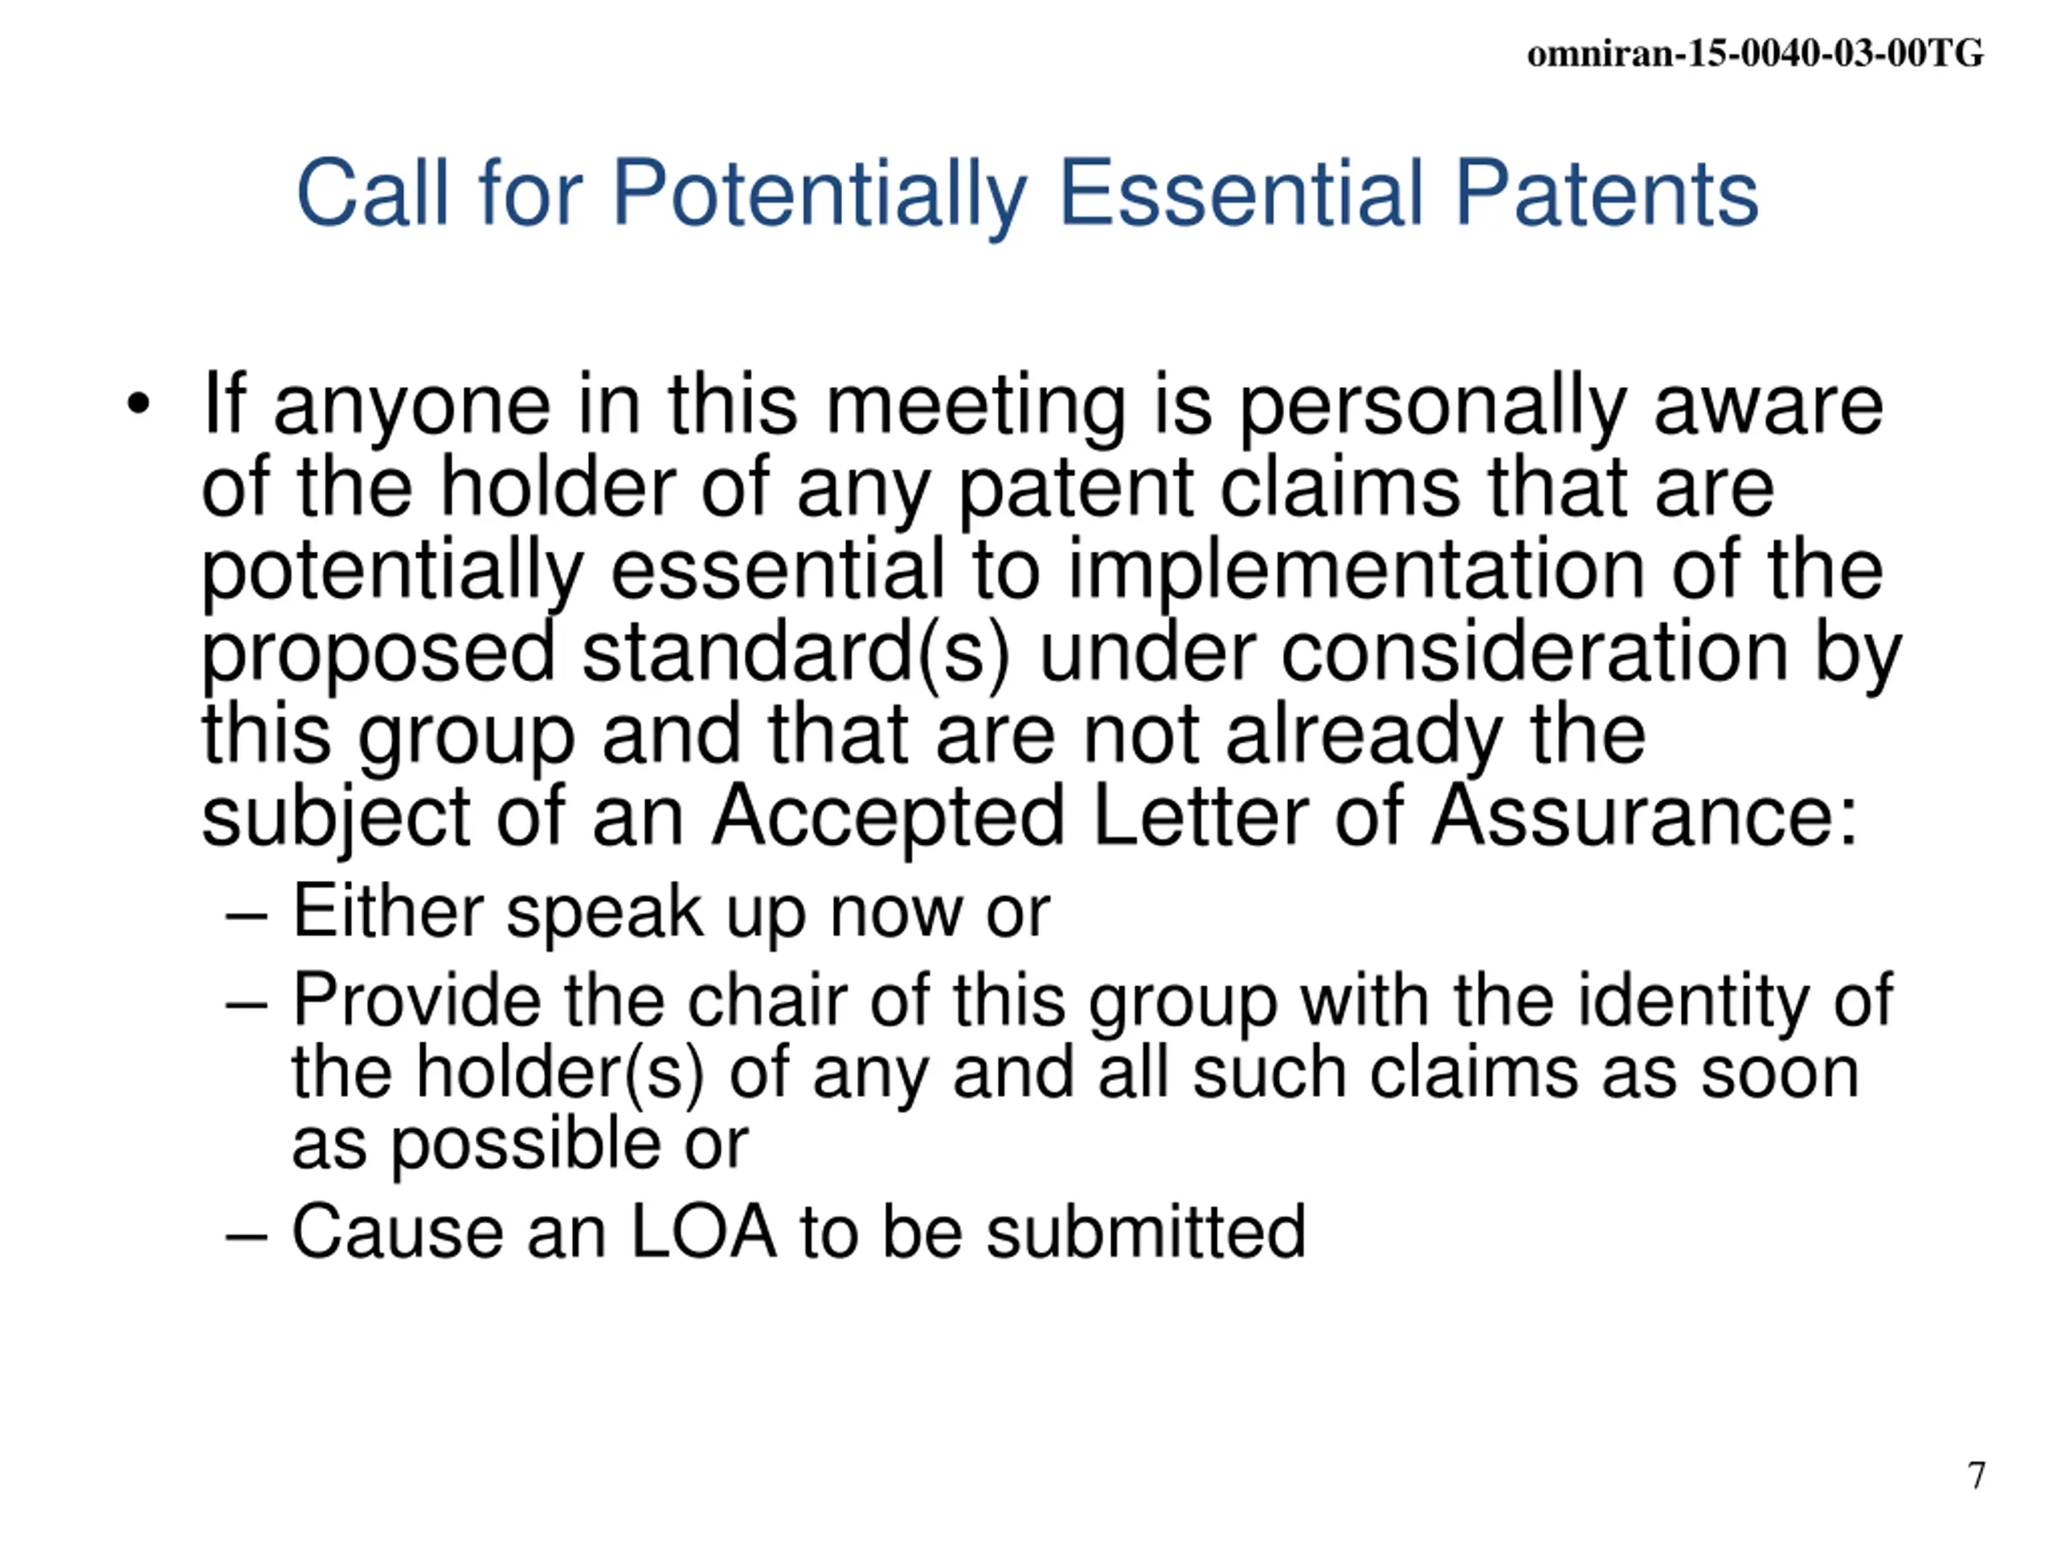The width and height of the screenshot is (2057, 1542).
Task: Select the text 'If anyone in this meeting'
Action: (x=665, y=406)
